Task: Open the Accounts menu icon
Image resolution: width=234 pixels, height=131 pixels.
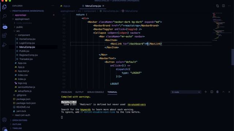Action: pyautogui.click(x=4, y=120)
